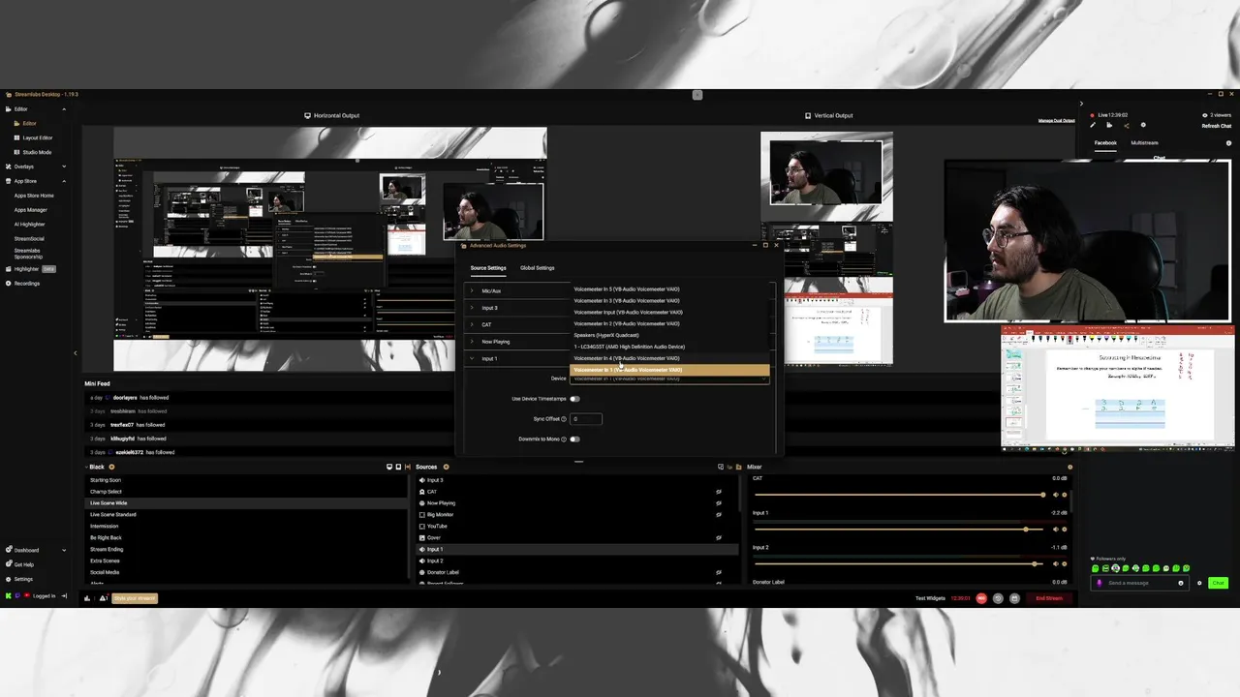Click the logout arrow beside Logged In
This screenshot has width=1240, height=697.
(65, 596)
